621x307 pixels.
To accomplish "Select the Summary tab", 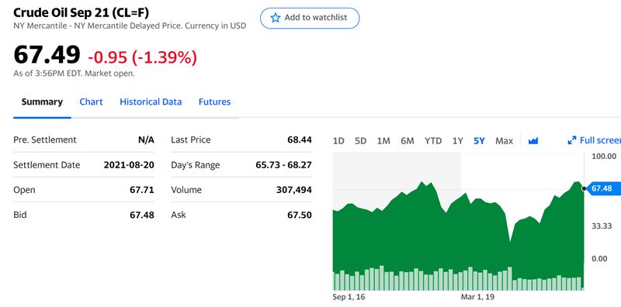I will (x=42, y=102).
